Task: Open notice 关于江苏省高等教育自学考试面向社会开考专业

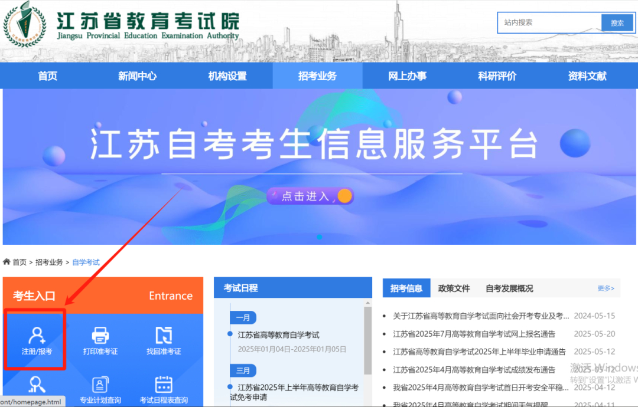Action: [x=480, y=316]
